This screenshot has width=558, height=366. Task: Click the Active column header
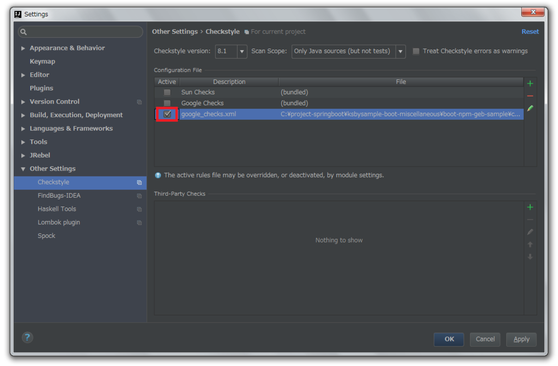pos(167,82)
